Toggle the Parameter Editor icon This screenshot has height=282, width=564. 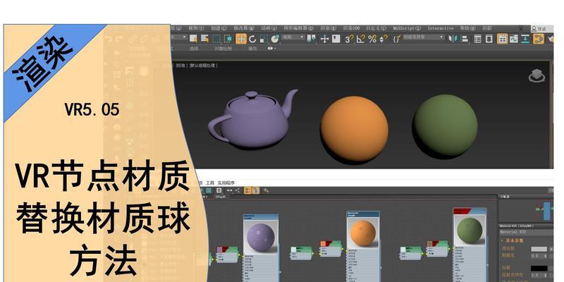coord(256,190)
